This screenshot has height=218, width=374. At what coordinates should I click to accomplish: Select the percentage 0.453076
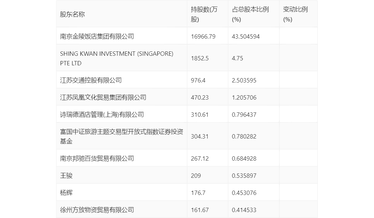pos(244,193)
